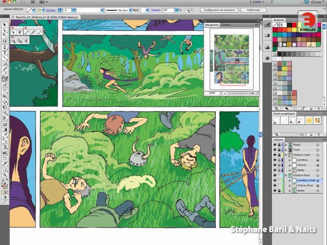This screenshot has height=245, width=327.
Task: Click new swatch icon in Nuancier panel
Action: (x=311, y=109)
